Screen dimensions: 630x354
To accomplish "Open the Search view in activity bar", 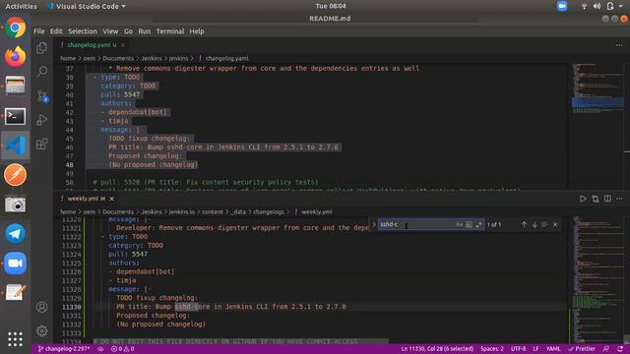I will [41, 72].
